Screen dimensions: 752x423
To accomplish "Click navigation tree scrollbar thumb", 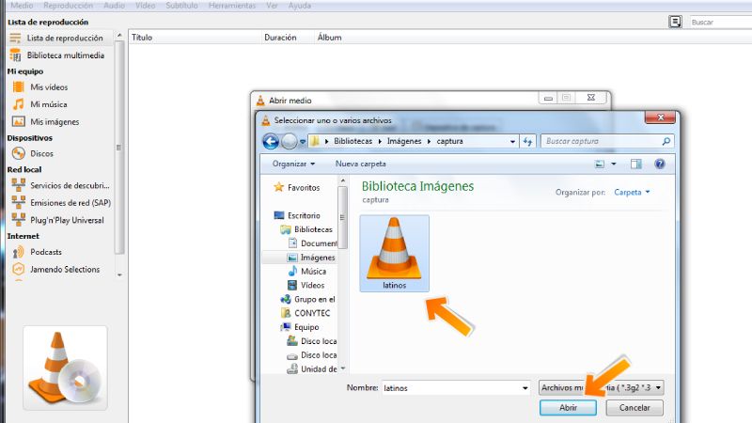I will coord(342,217).
